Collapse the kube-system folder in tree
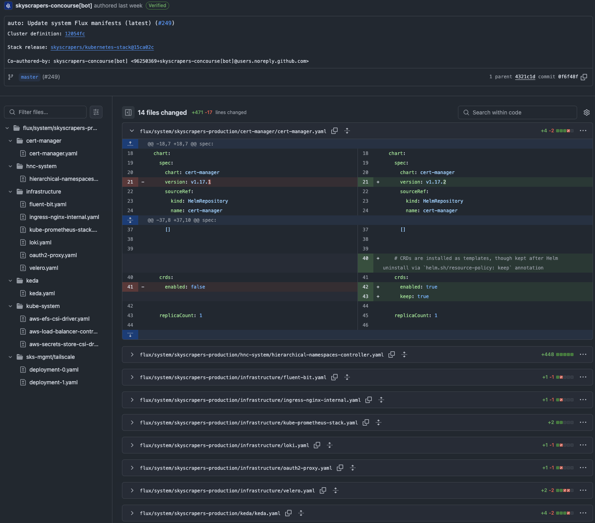595x523 pixels. click(x=10, y=306)
